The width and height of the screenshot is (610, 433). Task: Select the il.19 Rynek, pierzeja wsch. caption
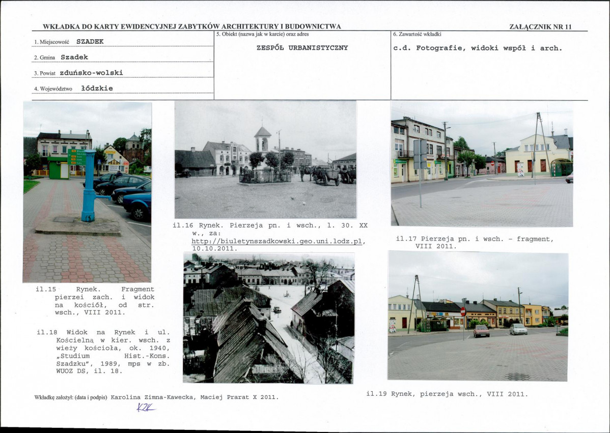click(447, 394)
